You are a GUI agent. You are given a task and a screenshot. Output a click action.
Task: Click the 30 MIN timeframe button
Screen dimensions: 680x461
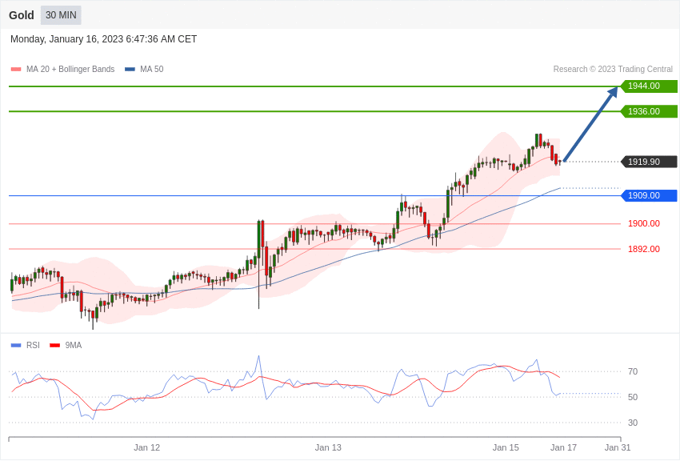pyautogui.click(x=61, y=15)
